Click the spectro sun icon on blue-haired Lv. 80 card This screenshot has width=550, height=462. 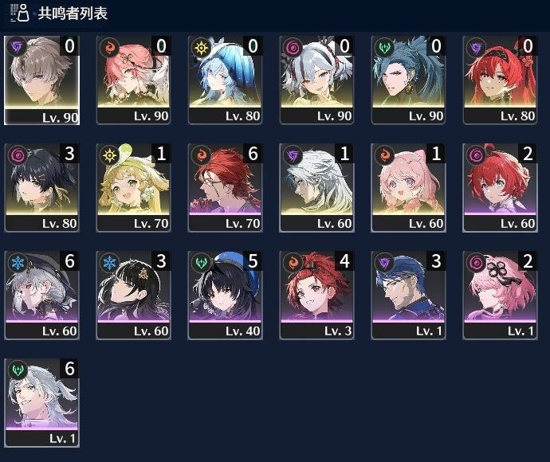pyautogui.click(x=202, y=47)
